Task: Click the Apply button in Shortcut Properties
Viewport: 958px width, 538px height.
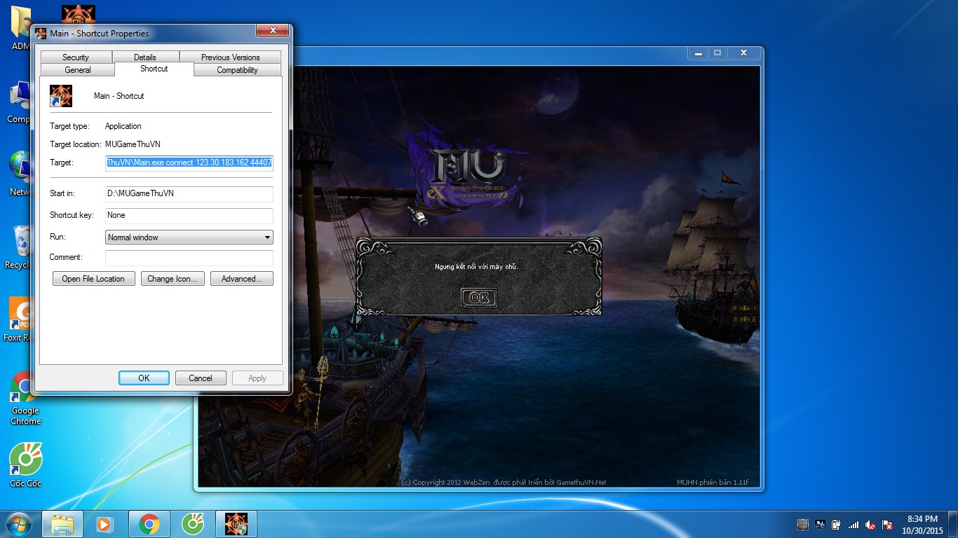Action: (x=257, y=378)
